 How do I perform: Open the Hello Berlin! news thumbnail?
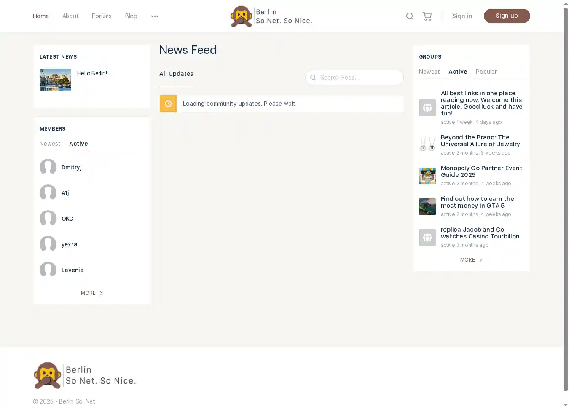(x=55, y=80)
